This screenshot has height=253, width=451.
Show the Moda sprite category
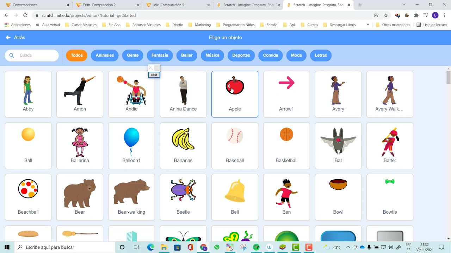296,55
